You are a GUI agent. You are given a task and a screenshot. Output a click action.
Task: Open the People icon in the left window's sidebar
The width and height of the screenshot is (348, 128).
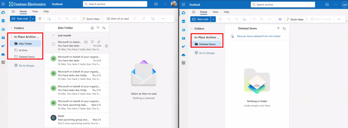click(x=3, y=29)
